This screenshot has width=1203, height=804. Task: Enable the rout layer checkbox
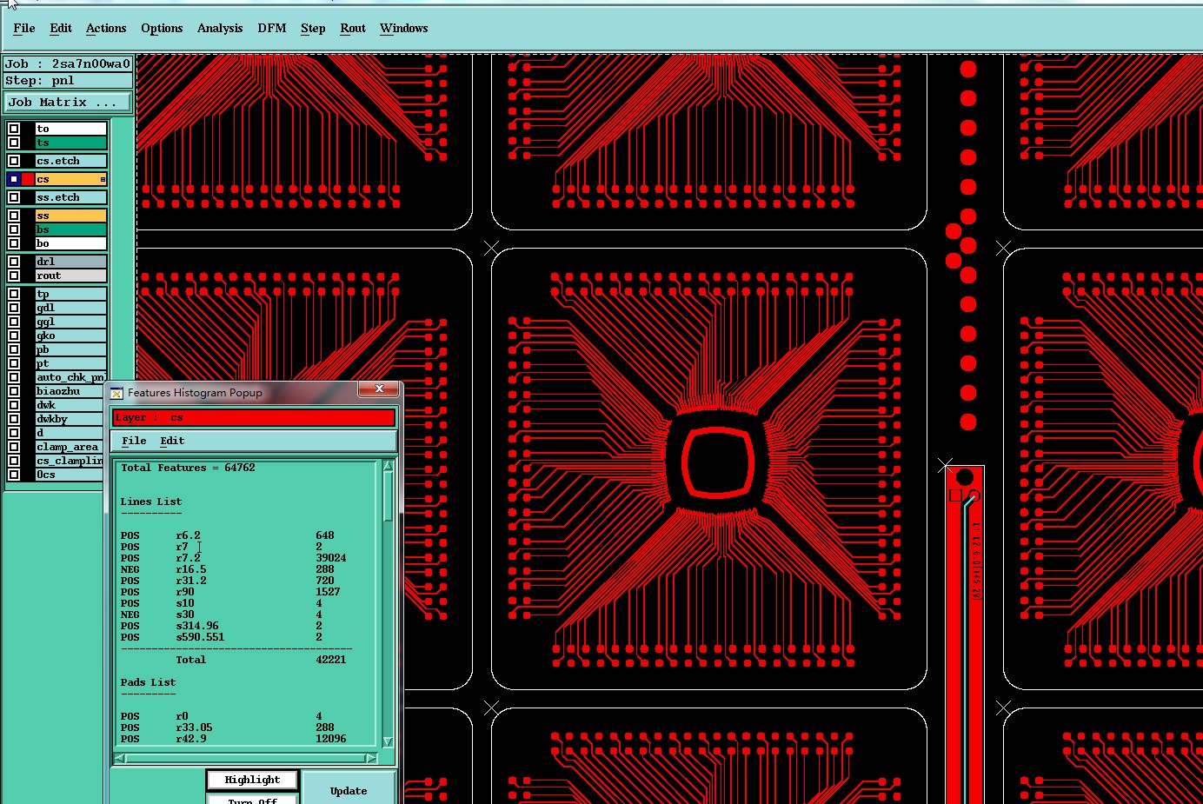14,276
